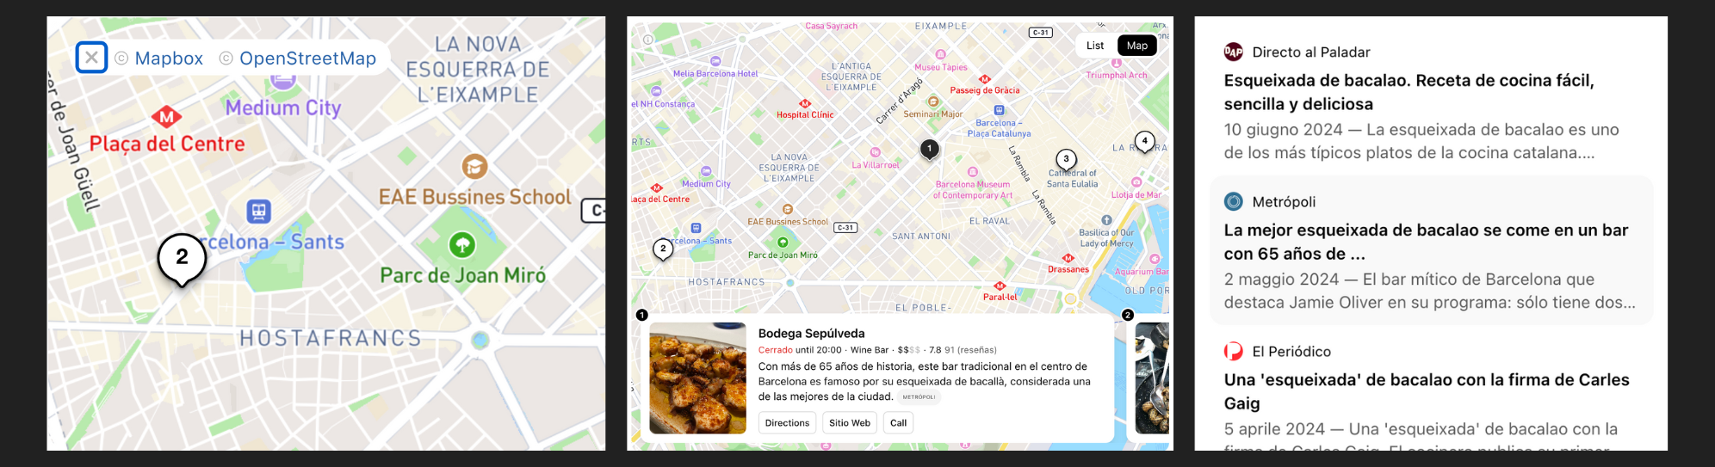Click map pin number 2 in the enlarged map

[182, 259]
